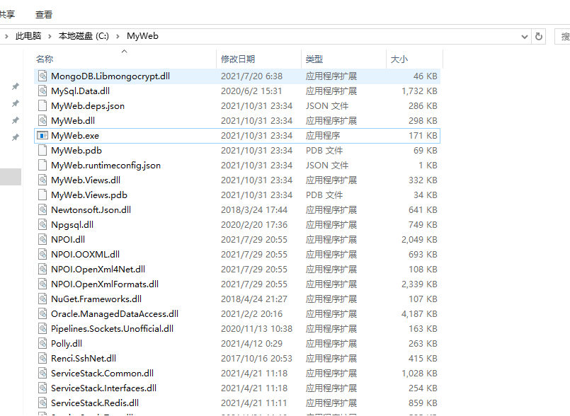Click the MyWeb.pdb file icon
Image resolution: width=570 pixels, height=416 pixels.
[42, 151]
